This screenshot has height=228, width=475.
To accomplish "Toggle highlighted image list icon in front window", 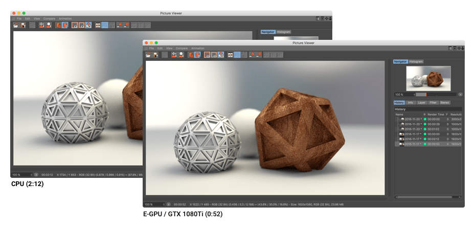I will pos(197,55).
